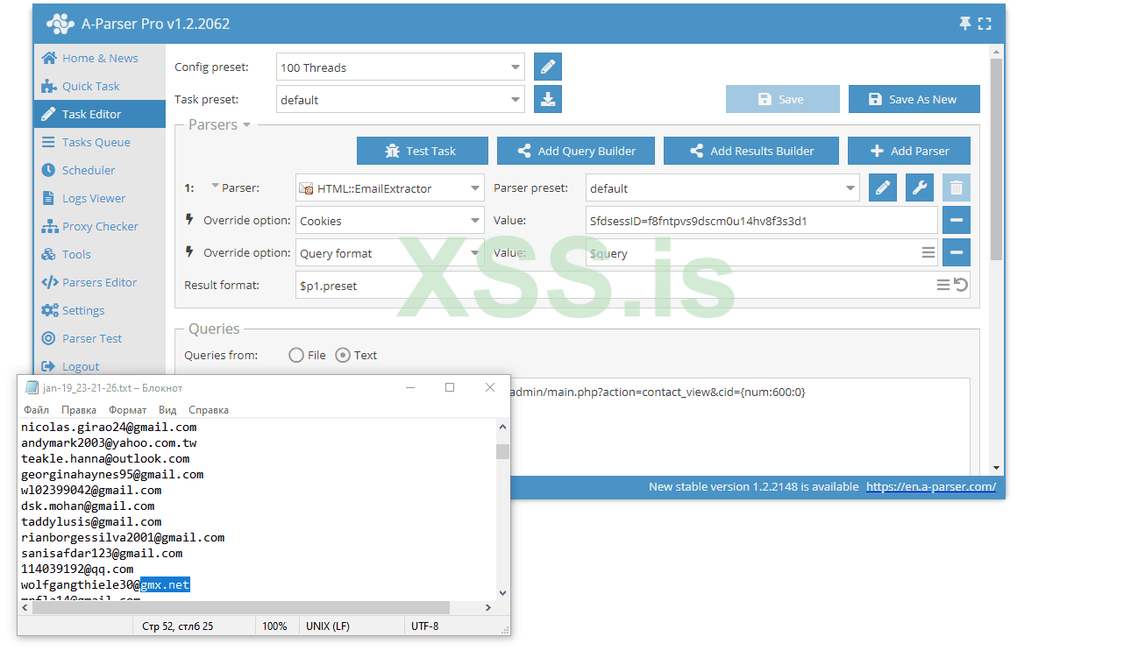Click the Cookies value input field
Image resolution: width=1131 pixels, height=672 pixels.
tap(762, 221)
